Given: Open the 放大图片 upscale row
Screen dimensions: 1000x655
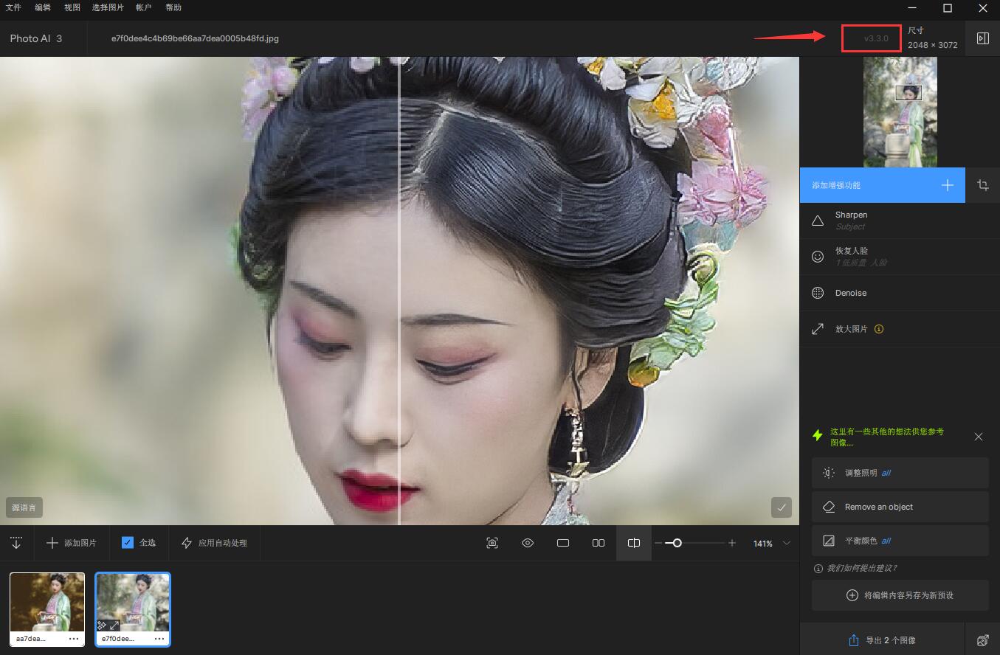Looking at the screenshot, I should pos(900,329).
